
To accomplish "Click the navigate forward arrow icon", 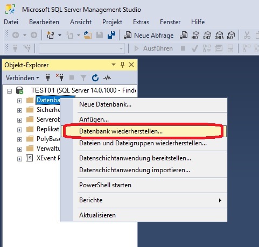I will point(34,35).
